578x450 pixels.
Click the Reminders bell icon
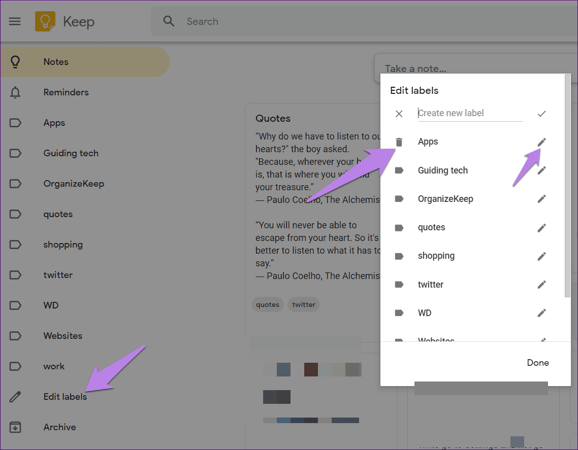[15, 92]
